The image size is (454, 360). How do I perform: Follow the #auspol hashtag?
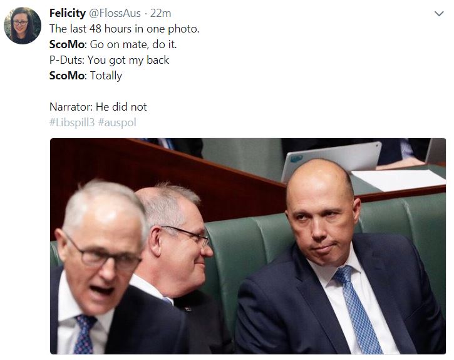point(117,122)
